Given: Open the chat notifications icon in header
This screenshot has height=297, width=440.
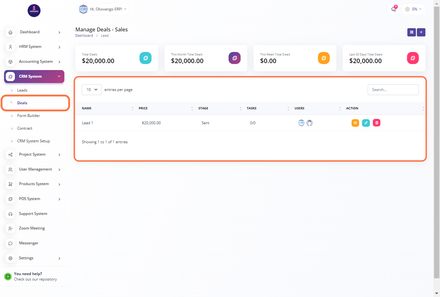Looking at the screenshot, I should tap(393, 9).
